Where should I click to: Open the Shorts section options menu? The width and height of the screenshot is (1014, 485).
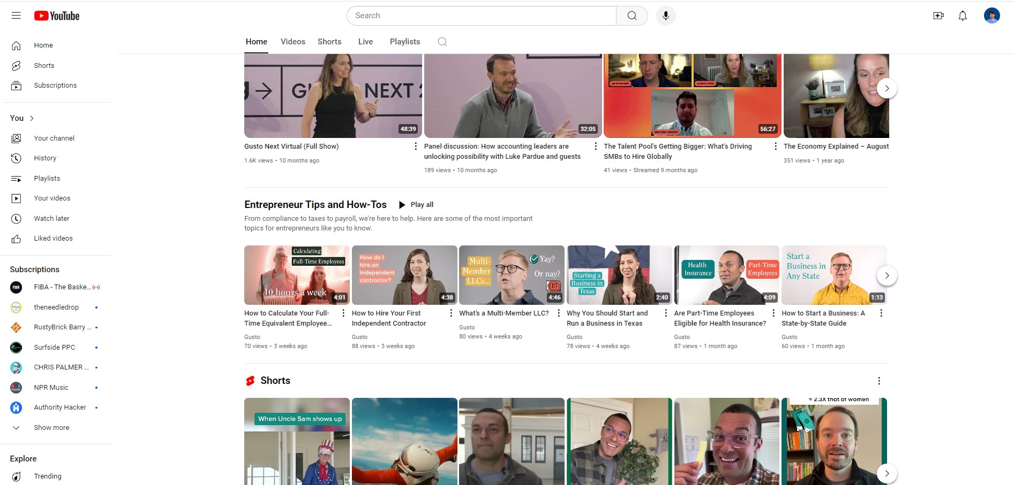click(878, 381)
